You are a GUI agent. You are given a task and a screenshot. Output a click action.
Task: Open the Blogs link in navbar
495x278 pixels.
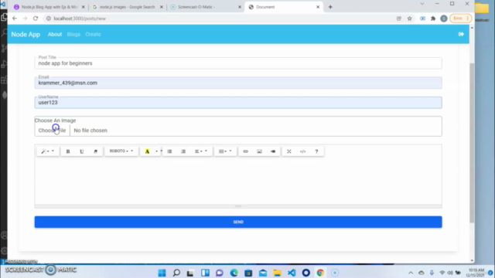coord(73,34)
